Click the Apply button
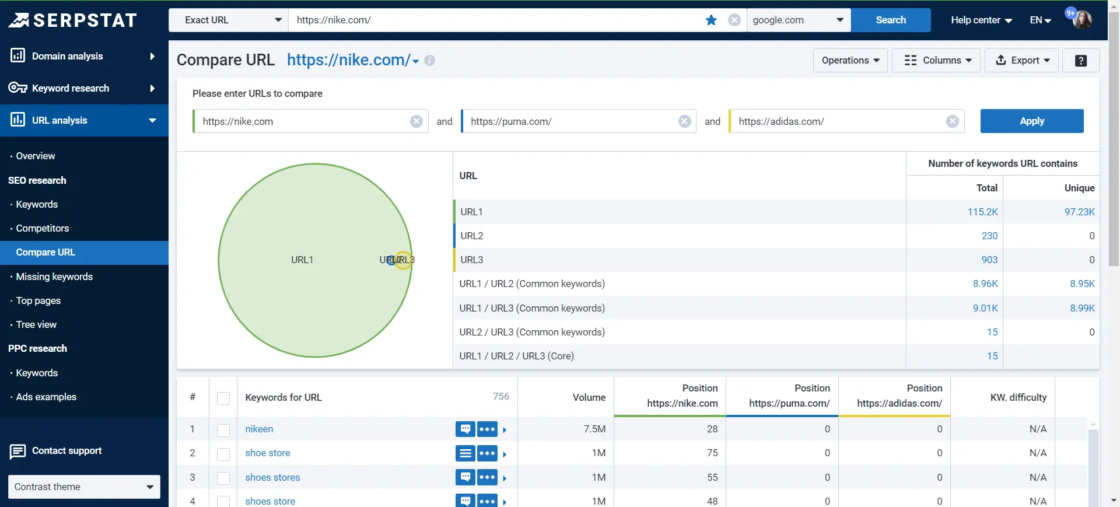This screenshot has width=1120, height=507. (x=1032, y=121)
